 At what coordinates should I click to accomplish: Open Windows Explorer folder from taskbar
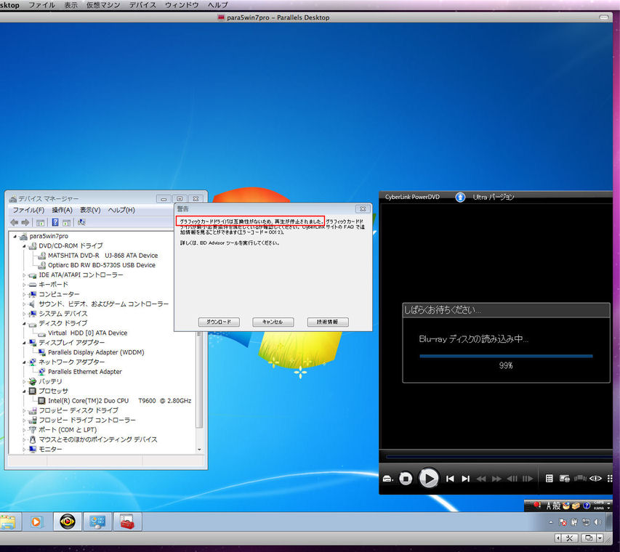pyautogui.click(x=7, y=522)
